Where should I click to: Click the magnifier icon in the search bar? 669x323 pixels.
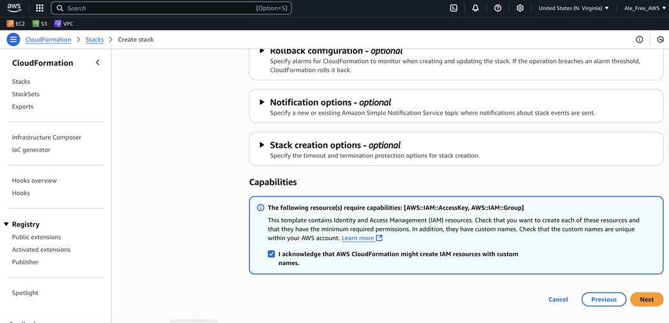[x=60, y=8]
